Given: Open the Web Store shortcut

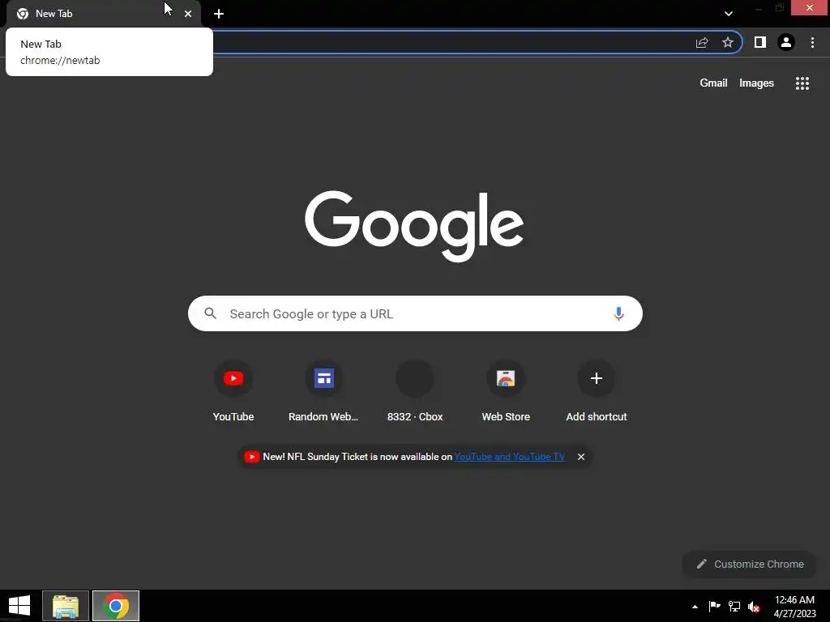Looking at the screenshot, I should [x=506, y=392].
